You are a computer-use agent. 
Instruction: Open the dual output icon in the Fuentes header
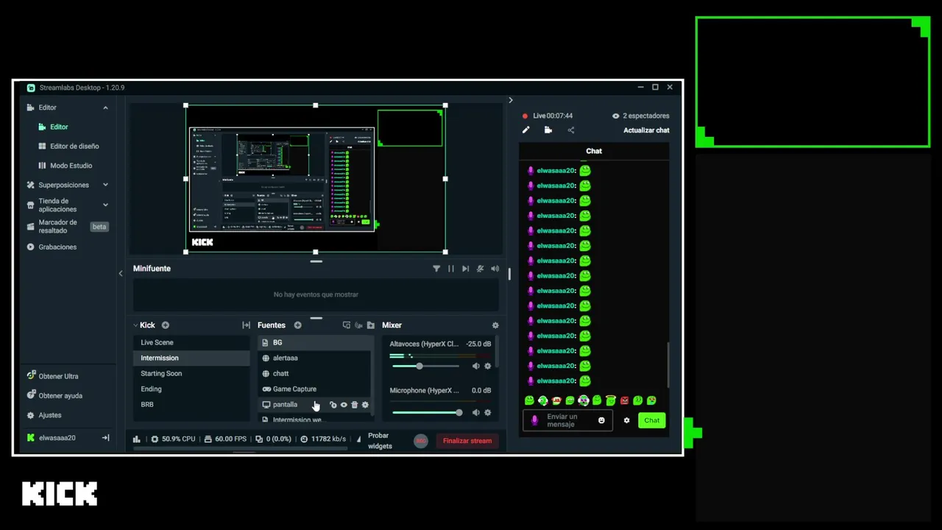coord(347,325)
